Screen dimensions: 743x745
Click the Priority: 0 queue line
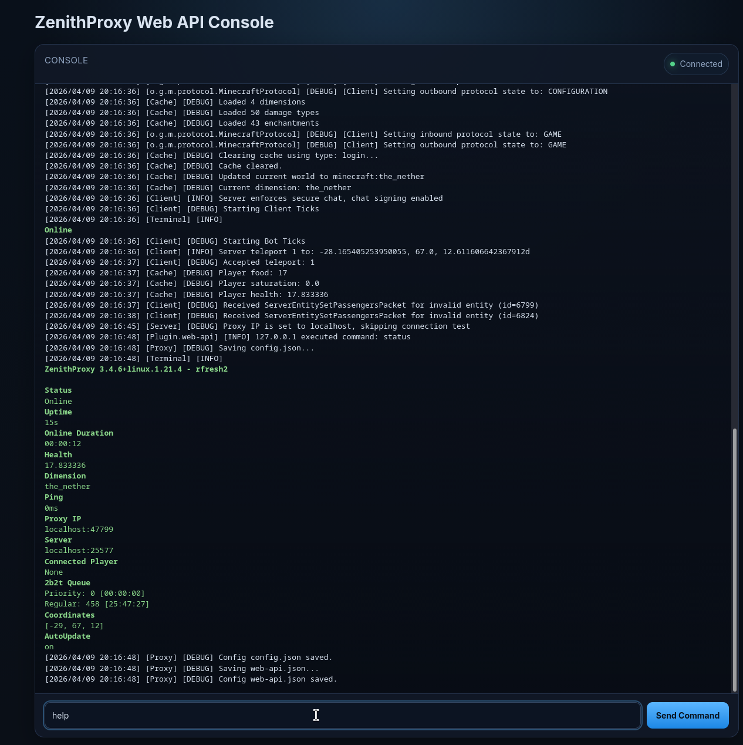(94, 594)
